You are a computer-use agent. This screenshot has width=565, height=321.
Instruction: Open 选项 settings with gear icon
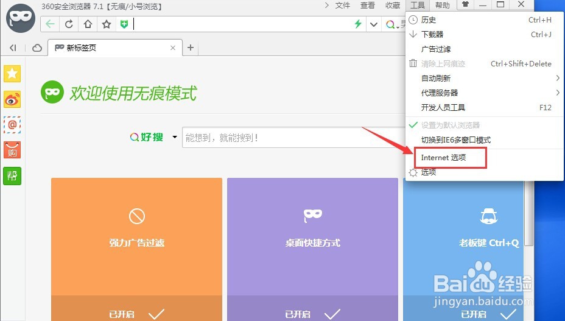pyautogui.click(x=484, y=172)
